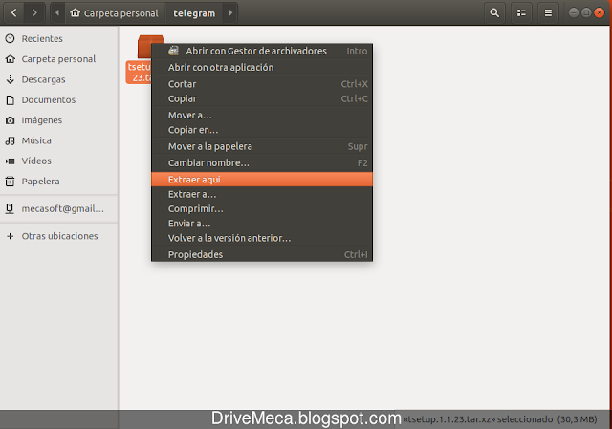Click the Documentos page icon
Image resolution: width=612 pixels, height=429 pixels.
(11, 99)
